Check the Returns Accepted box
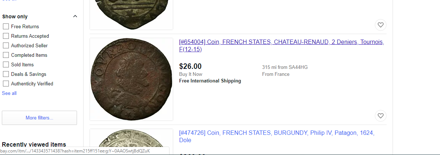Screen dimensions: 440x155 pyautogui.click(x=6, y=36)
